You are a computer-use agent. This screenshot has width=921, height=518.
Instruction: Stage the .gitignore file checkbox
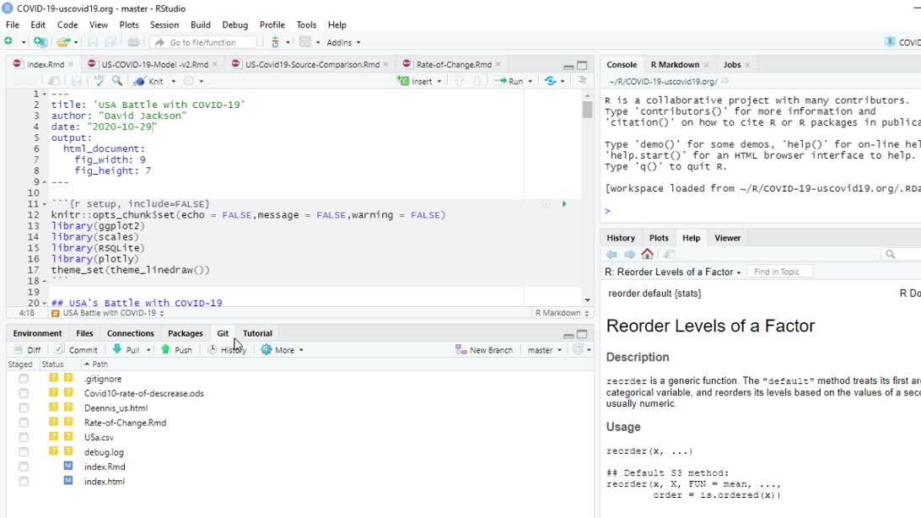(24, 379)
